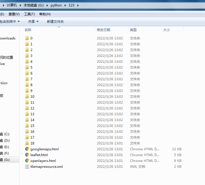Select tilemapresource.xml file name
Viewport: 205px width, 185px height.
47,167
